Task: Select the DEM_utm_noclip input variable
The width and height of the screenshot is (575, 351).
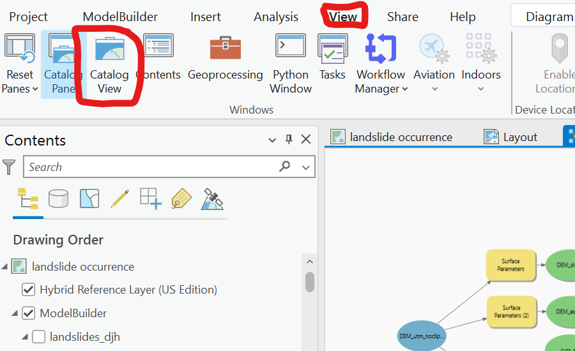Action: [422, 336]
